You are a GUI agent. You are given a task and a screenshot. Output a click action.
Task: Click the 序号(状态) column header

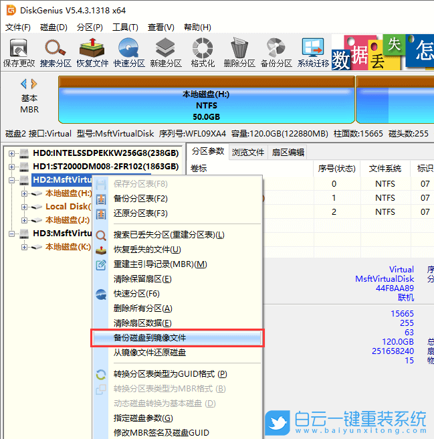pos(336,169)
